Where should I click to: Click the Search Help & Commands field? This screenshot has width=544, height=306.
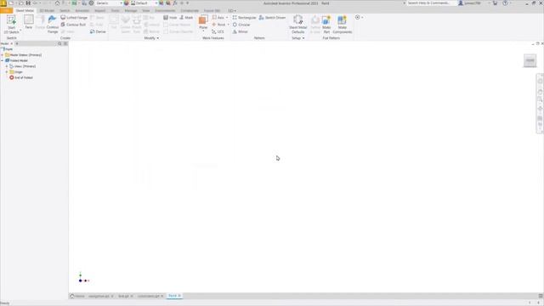[x=430, y=3]
